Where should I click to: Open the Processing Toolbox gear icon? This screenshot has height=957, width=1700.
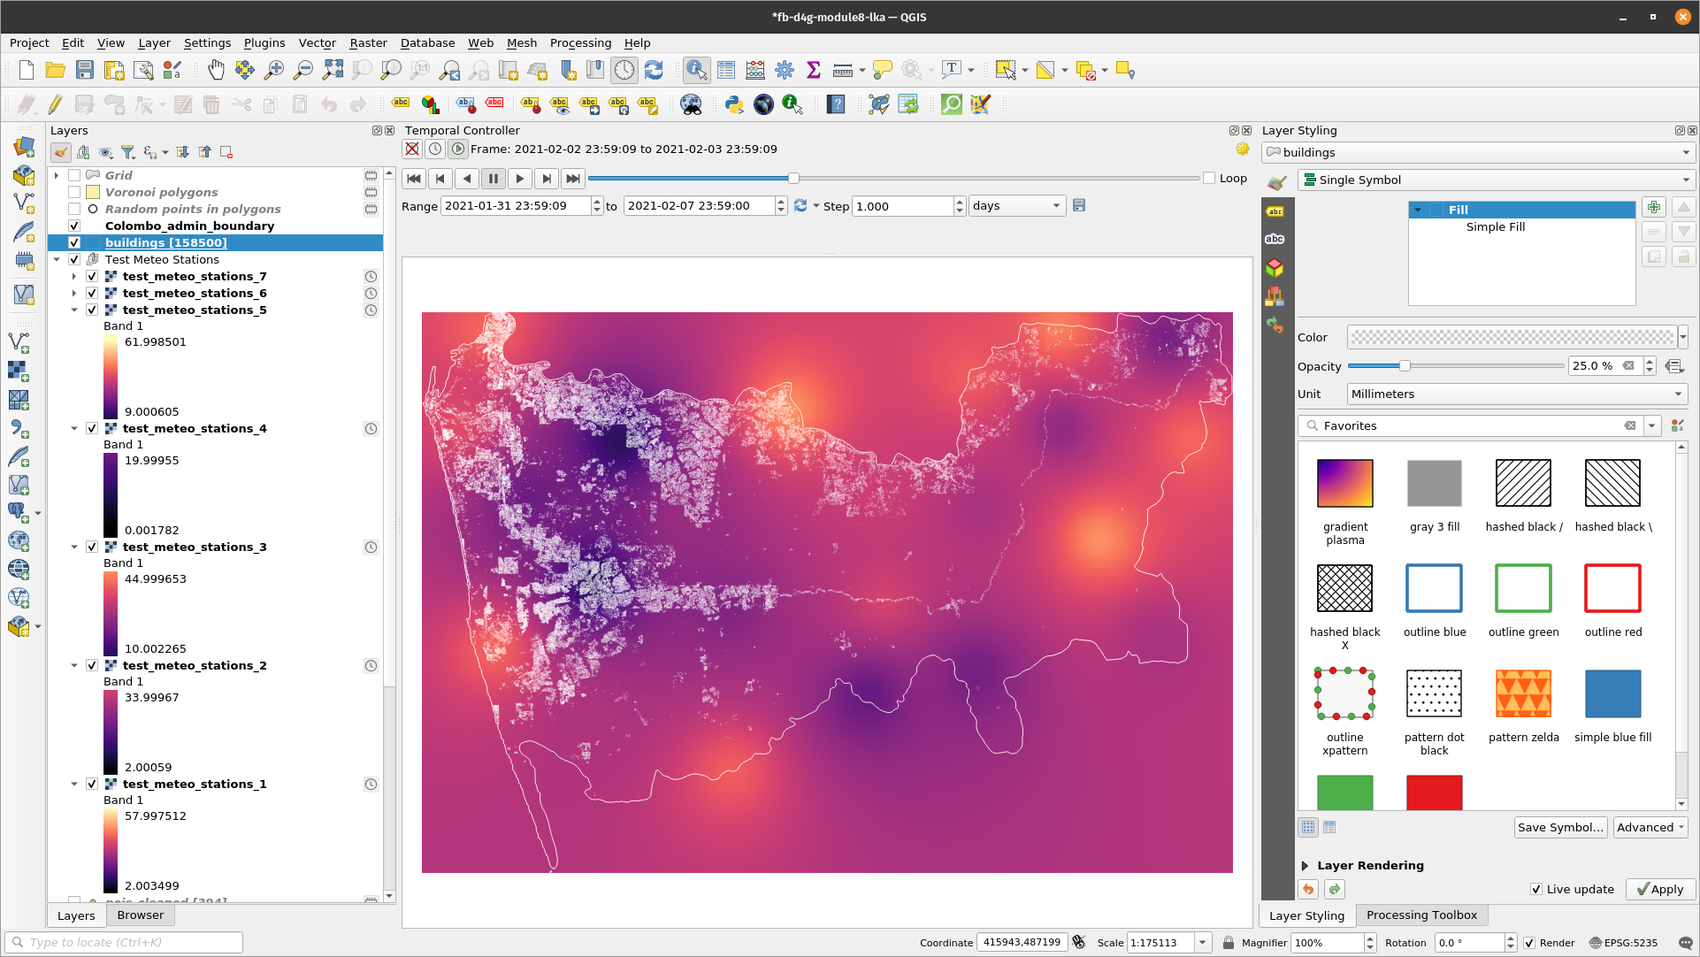pyautogui.click(x=785, y=71)
